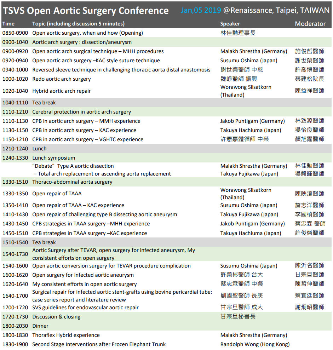This screenshot has width=333, height=350.
Task: Select "Thoraco-abdominal aorta surgery" session title
Action: coord(72,182)
